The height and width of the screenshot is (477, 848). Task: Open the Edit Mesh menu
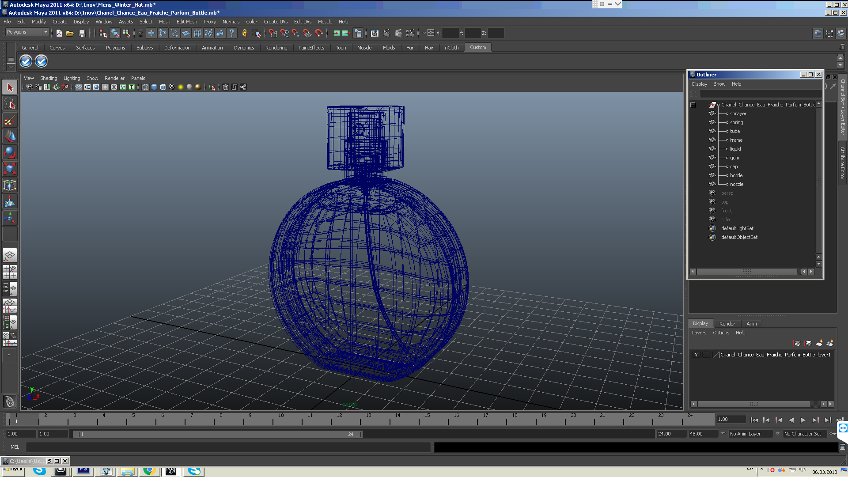point(187,22)
